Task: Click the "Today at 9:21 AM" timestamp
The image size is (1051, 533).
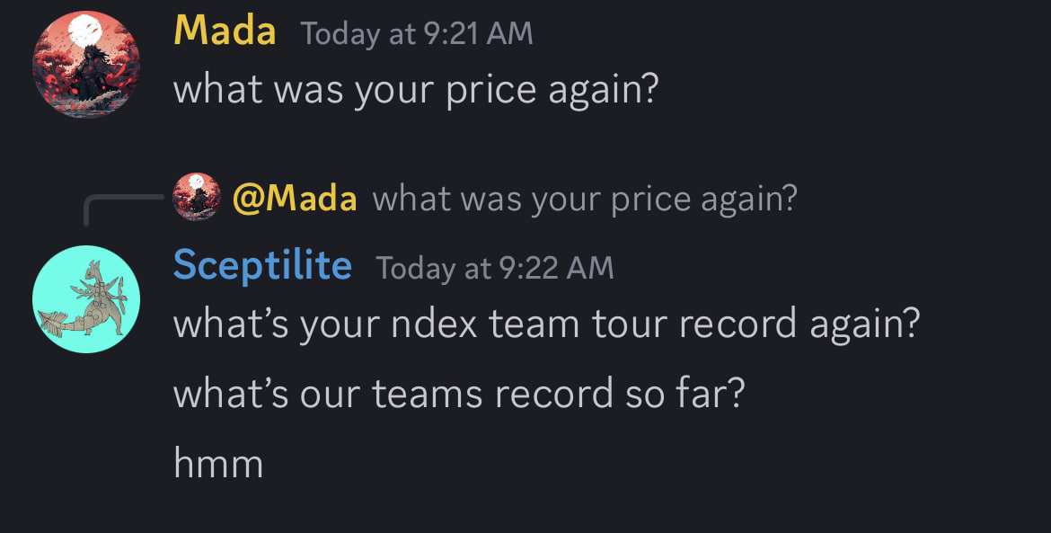Action: [x=417, y=34]
